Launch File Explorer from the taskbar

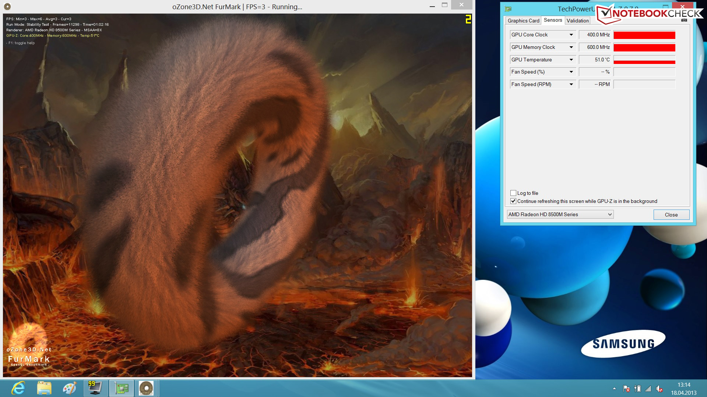pos(44,388)
